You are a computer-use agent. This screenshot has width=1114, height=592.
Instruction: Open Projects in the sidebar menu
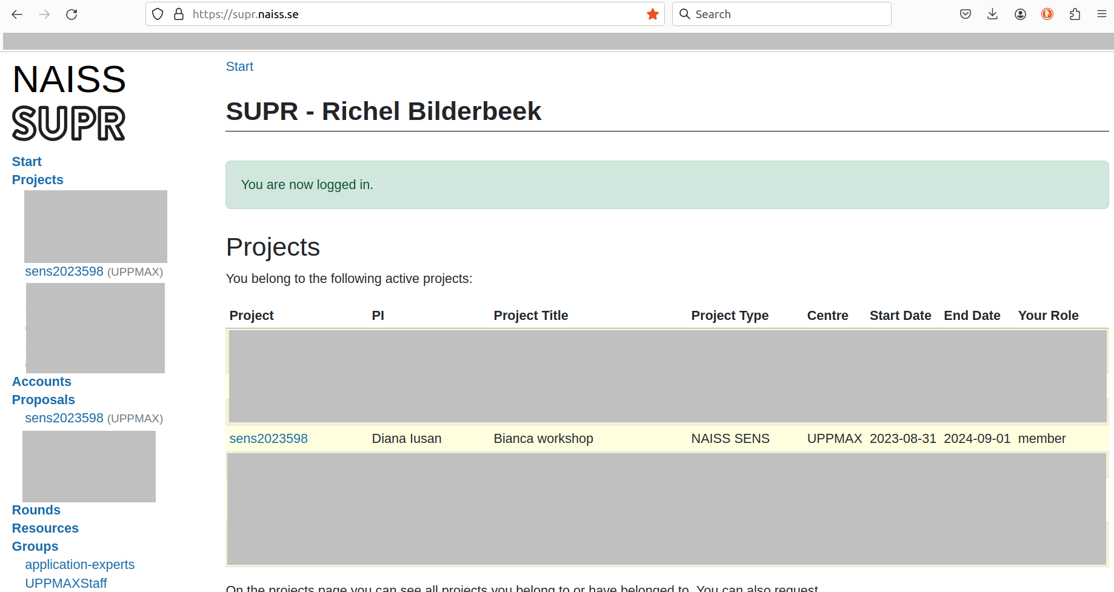38,180
